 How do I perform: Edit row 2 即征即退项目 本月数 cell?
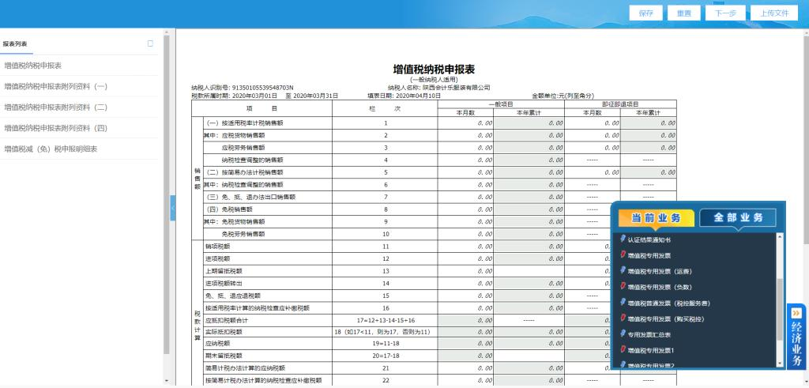pos(593,135)
